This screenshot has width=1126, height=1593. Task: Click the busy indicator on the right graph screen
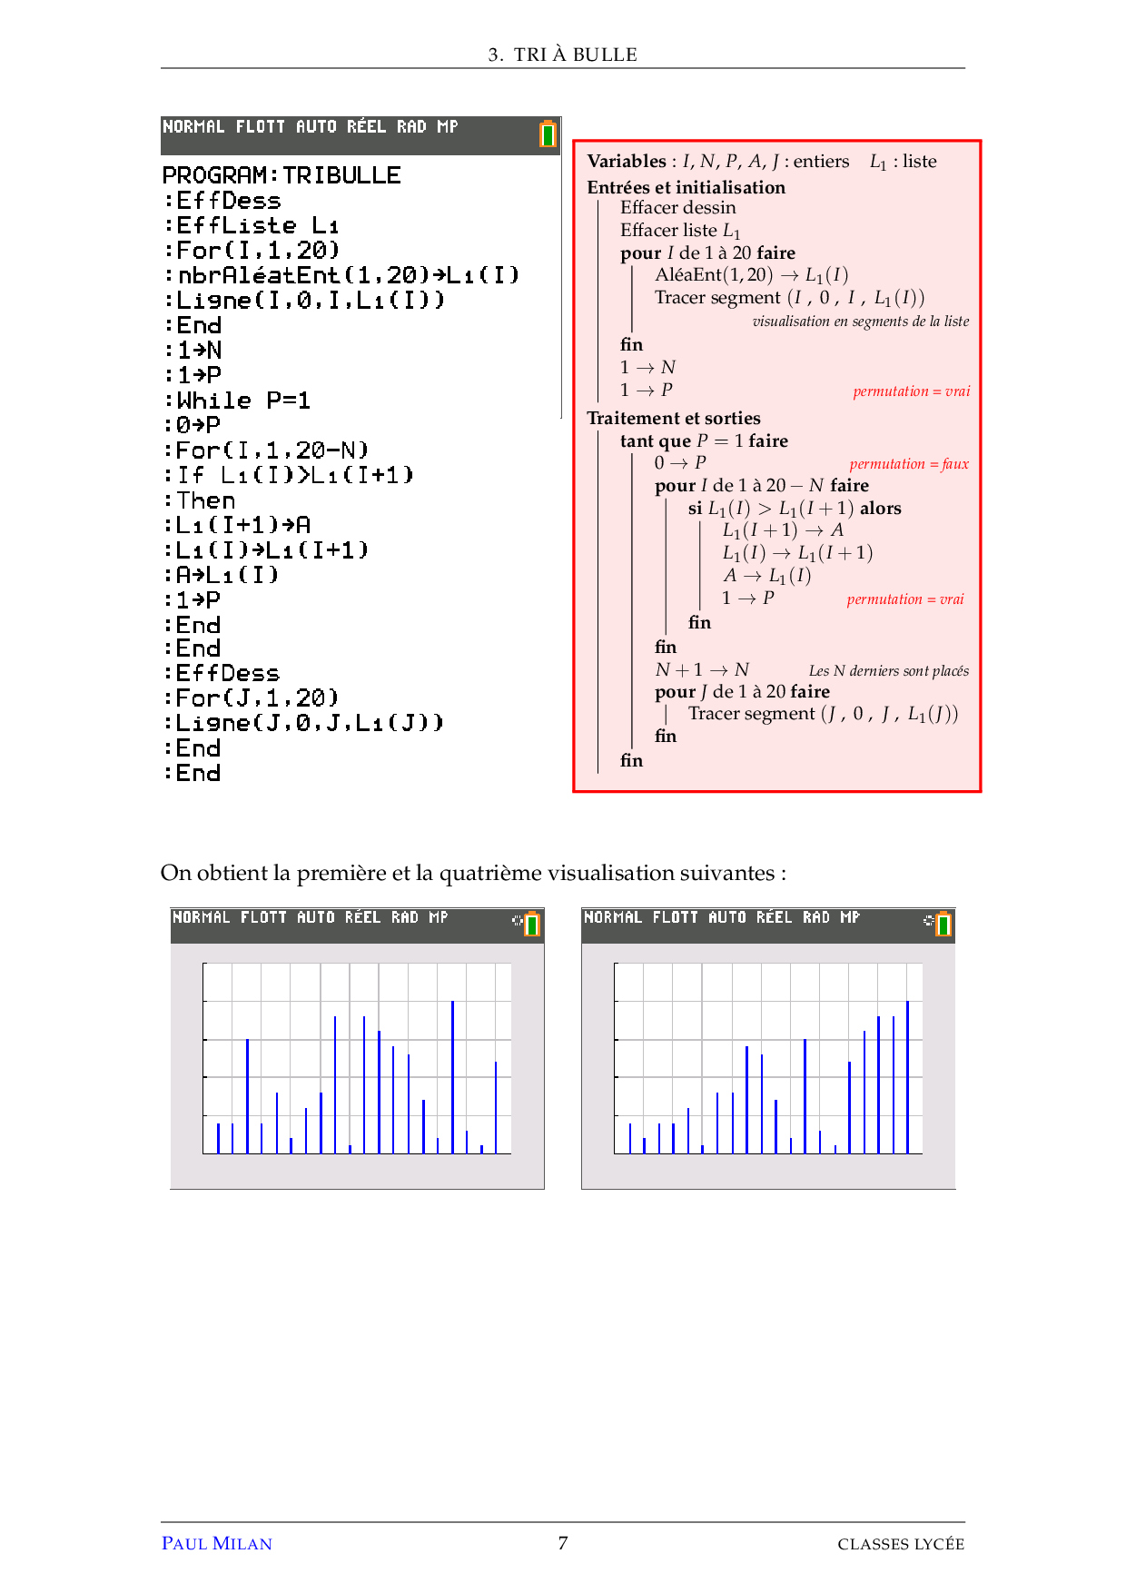point(928,920)
